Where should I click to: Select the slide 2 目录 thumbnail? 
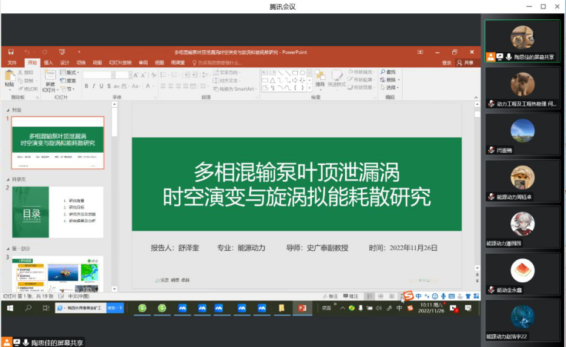click(x=58, y=212)
